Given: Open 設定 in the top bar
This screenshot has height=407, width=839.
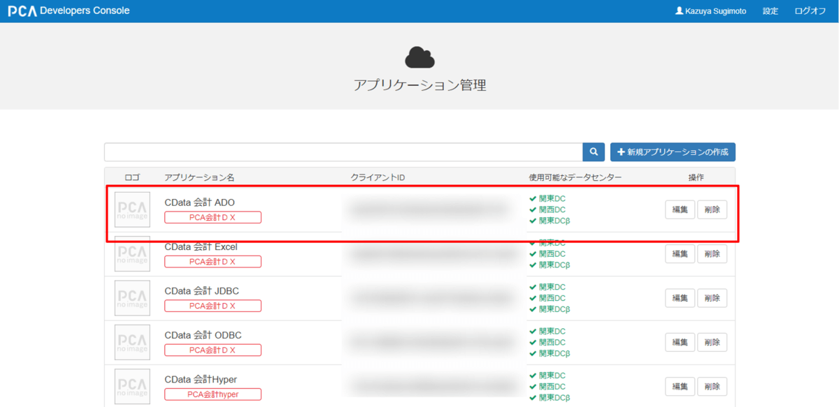Looking at the screenshot, I should (770, 11).
